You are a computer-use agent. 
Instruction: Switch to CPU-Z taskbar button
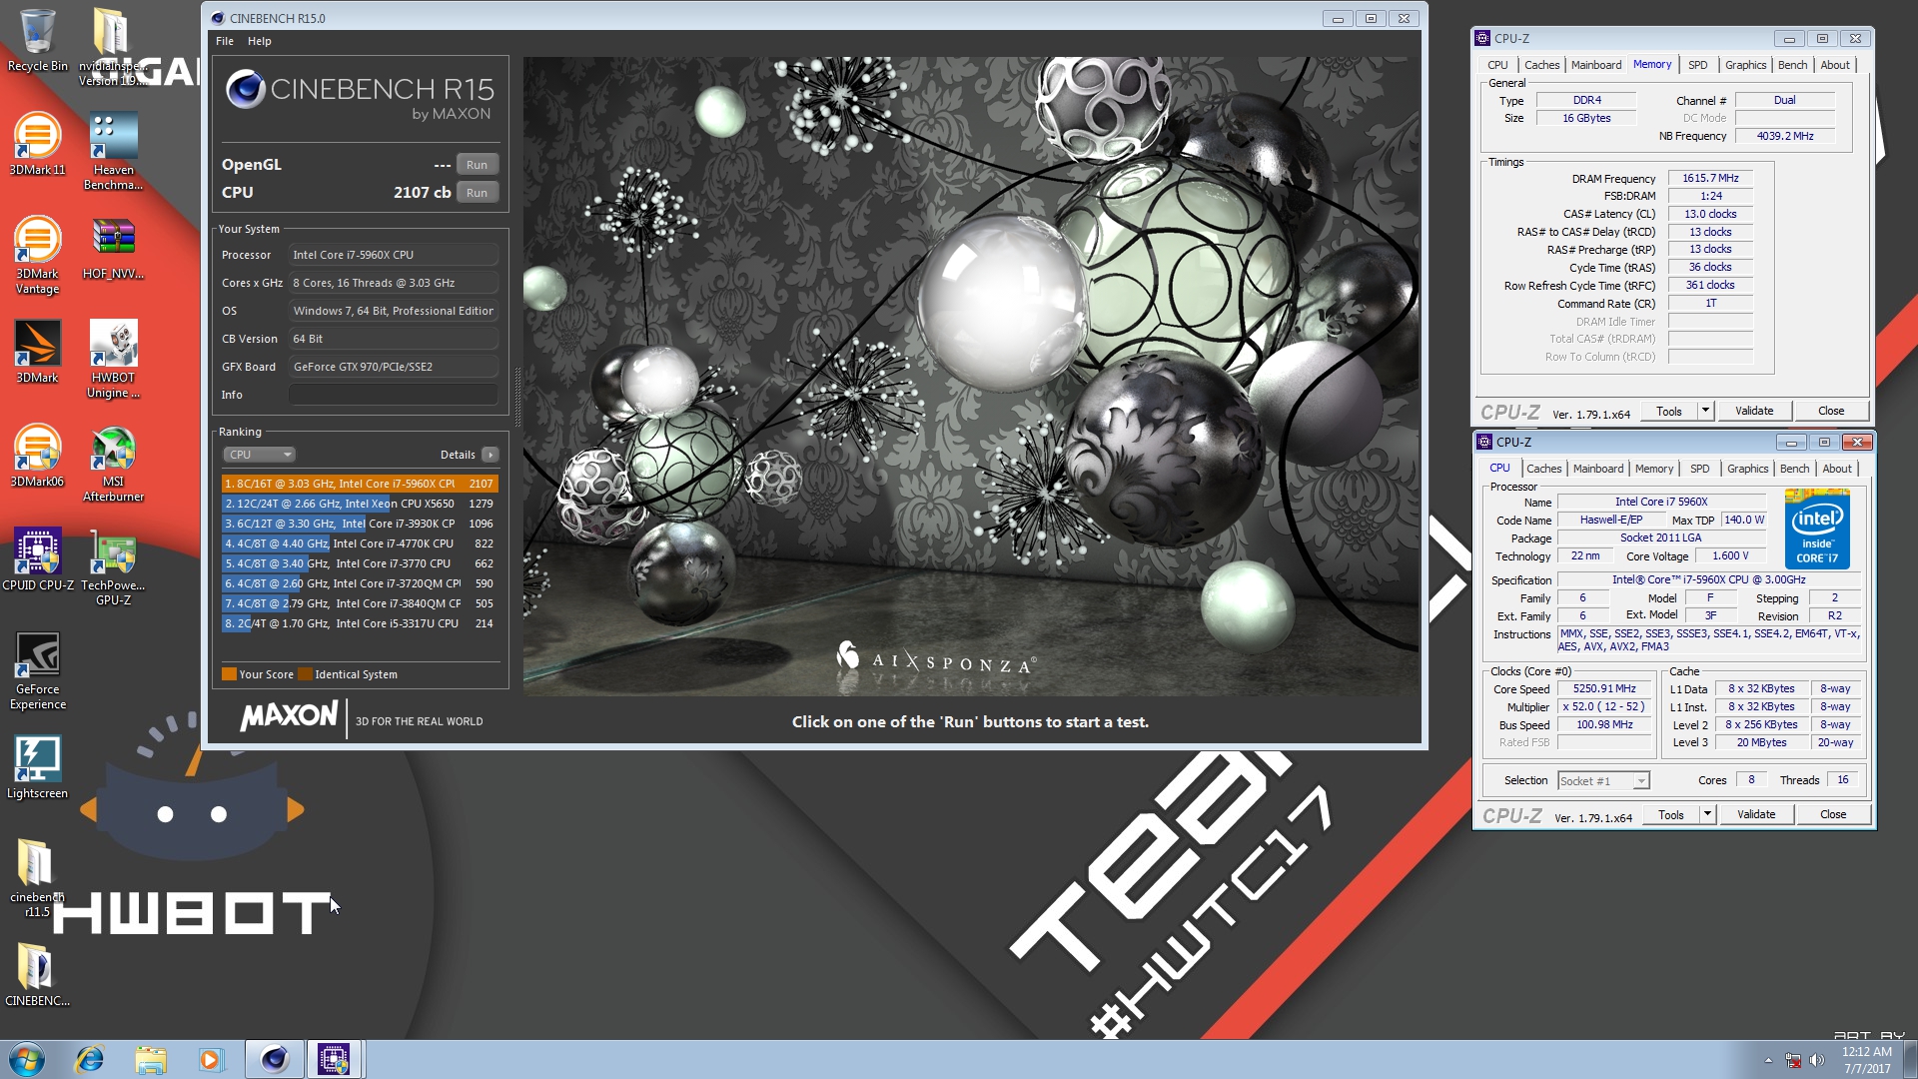click(x=334, y=1059)
